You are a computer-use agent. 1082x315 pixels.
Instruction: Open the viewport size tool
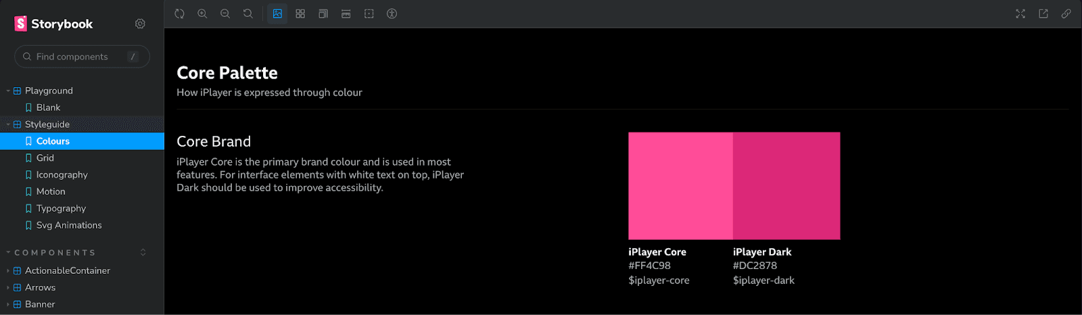coord(323,14)
